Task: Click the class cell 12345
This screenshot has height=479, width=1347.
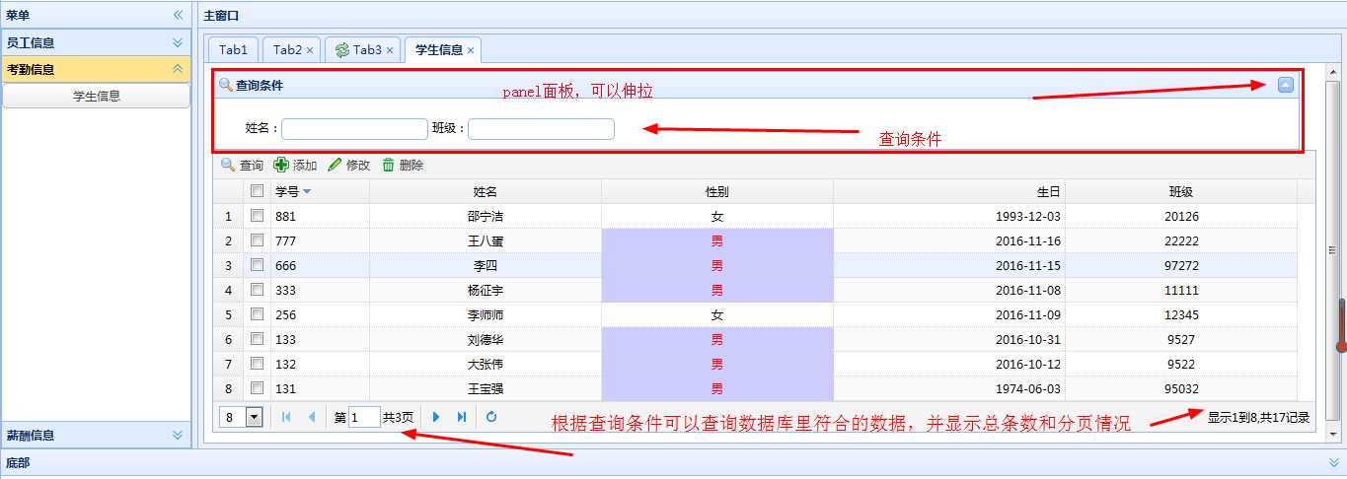Action: 1181,314
